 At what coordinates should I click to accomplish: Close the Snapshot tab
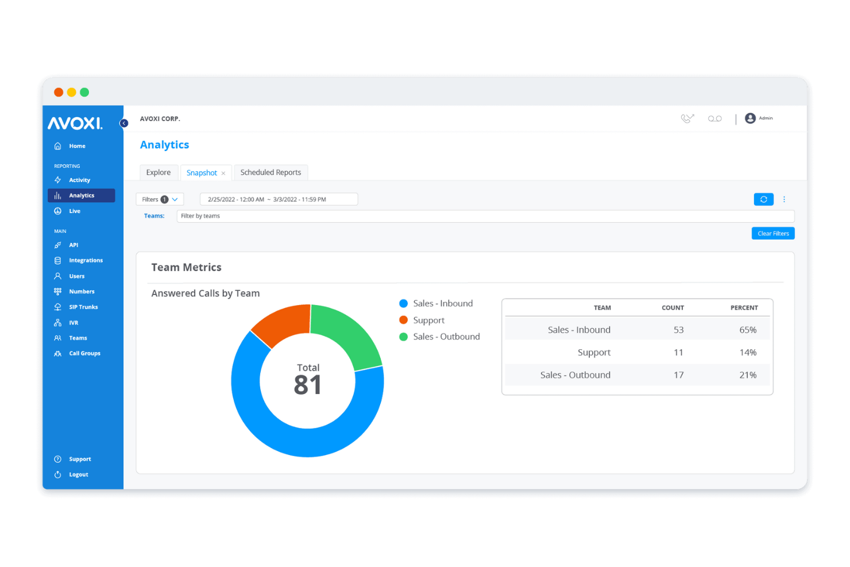tap(223, 173)
